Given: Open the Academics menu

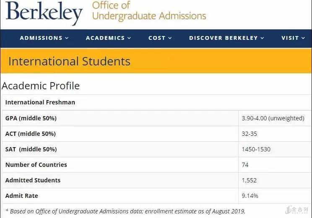Looking at the screenshot, I should click(105, 38).
